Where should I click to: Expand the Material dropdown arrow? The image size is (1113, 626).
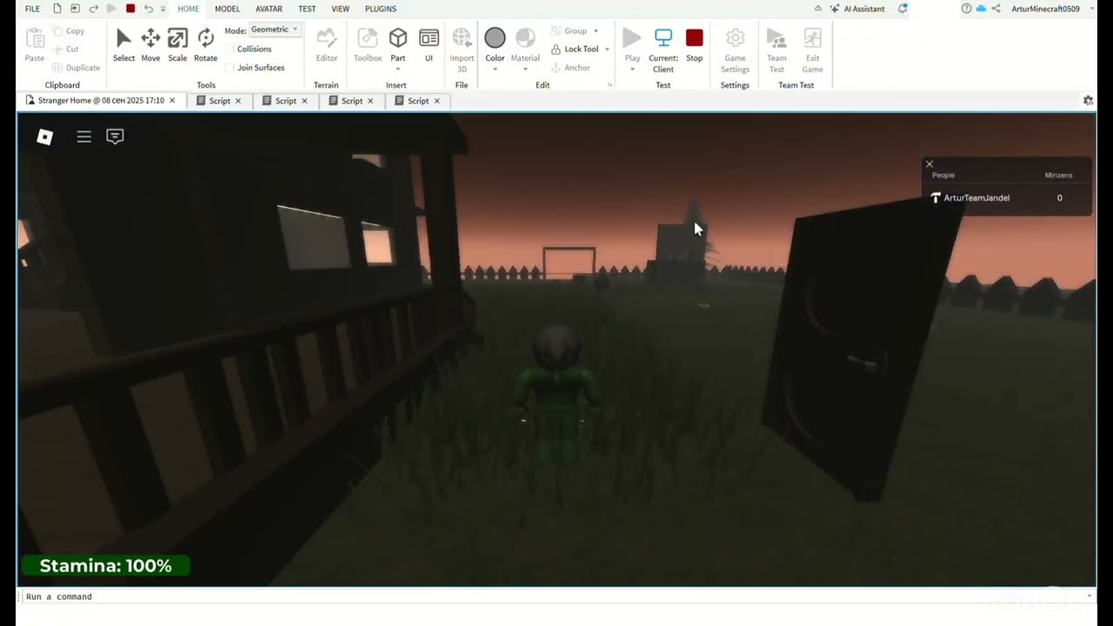tap(525, 70)
